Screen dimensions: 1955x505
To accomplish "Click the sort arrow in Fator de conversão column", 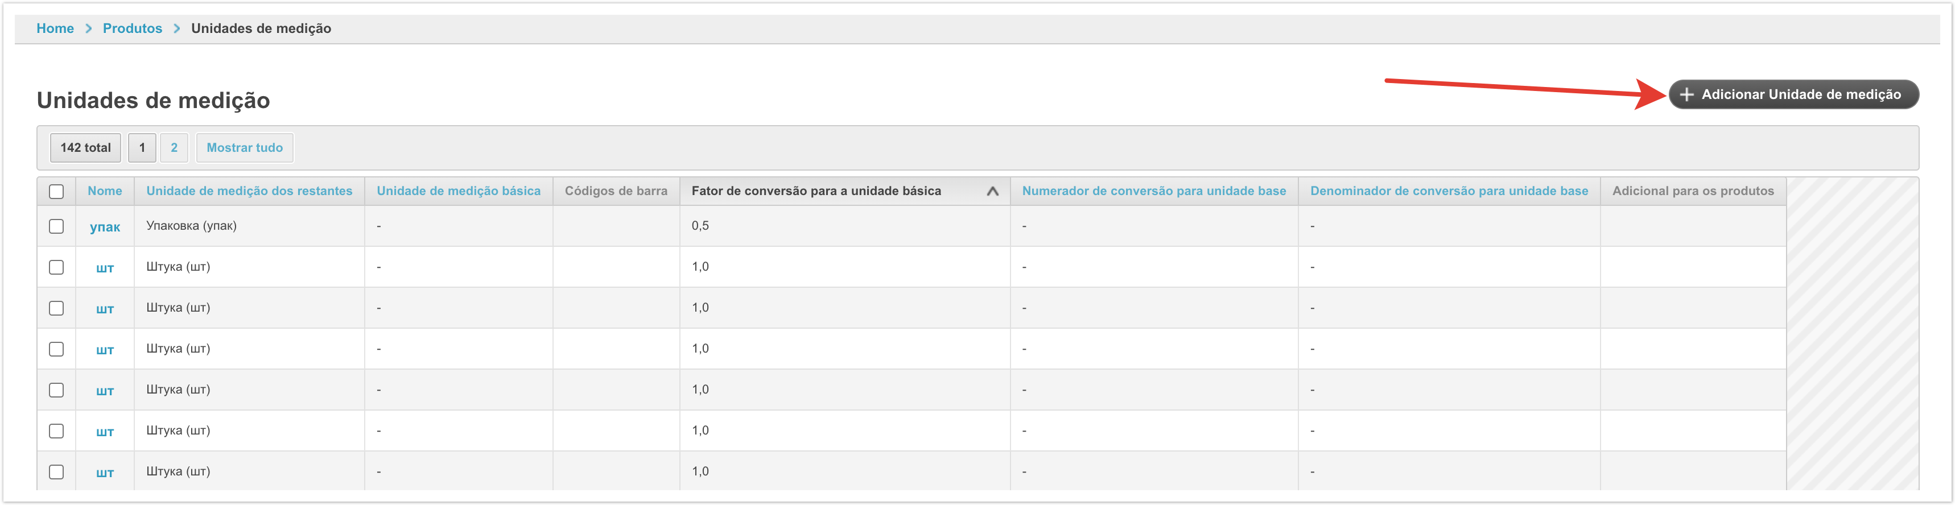I will [x=992, y=191].
